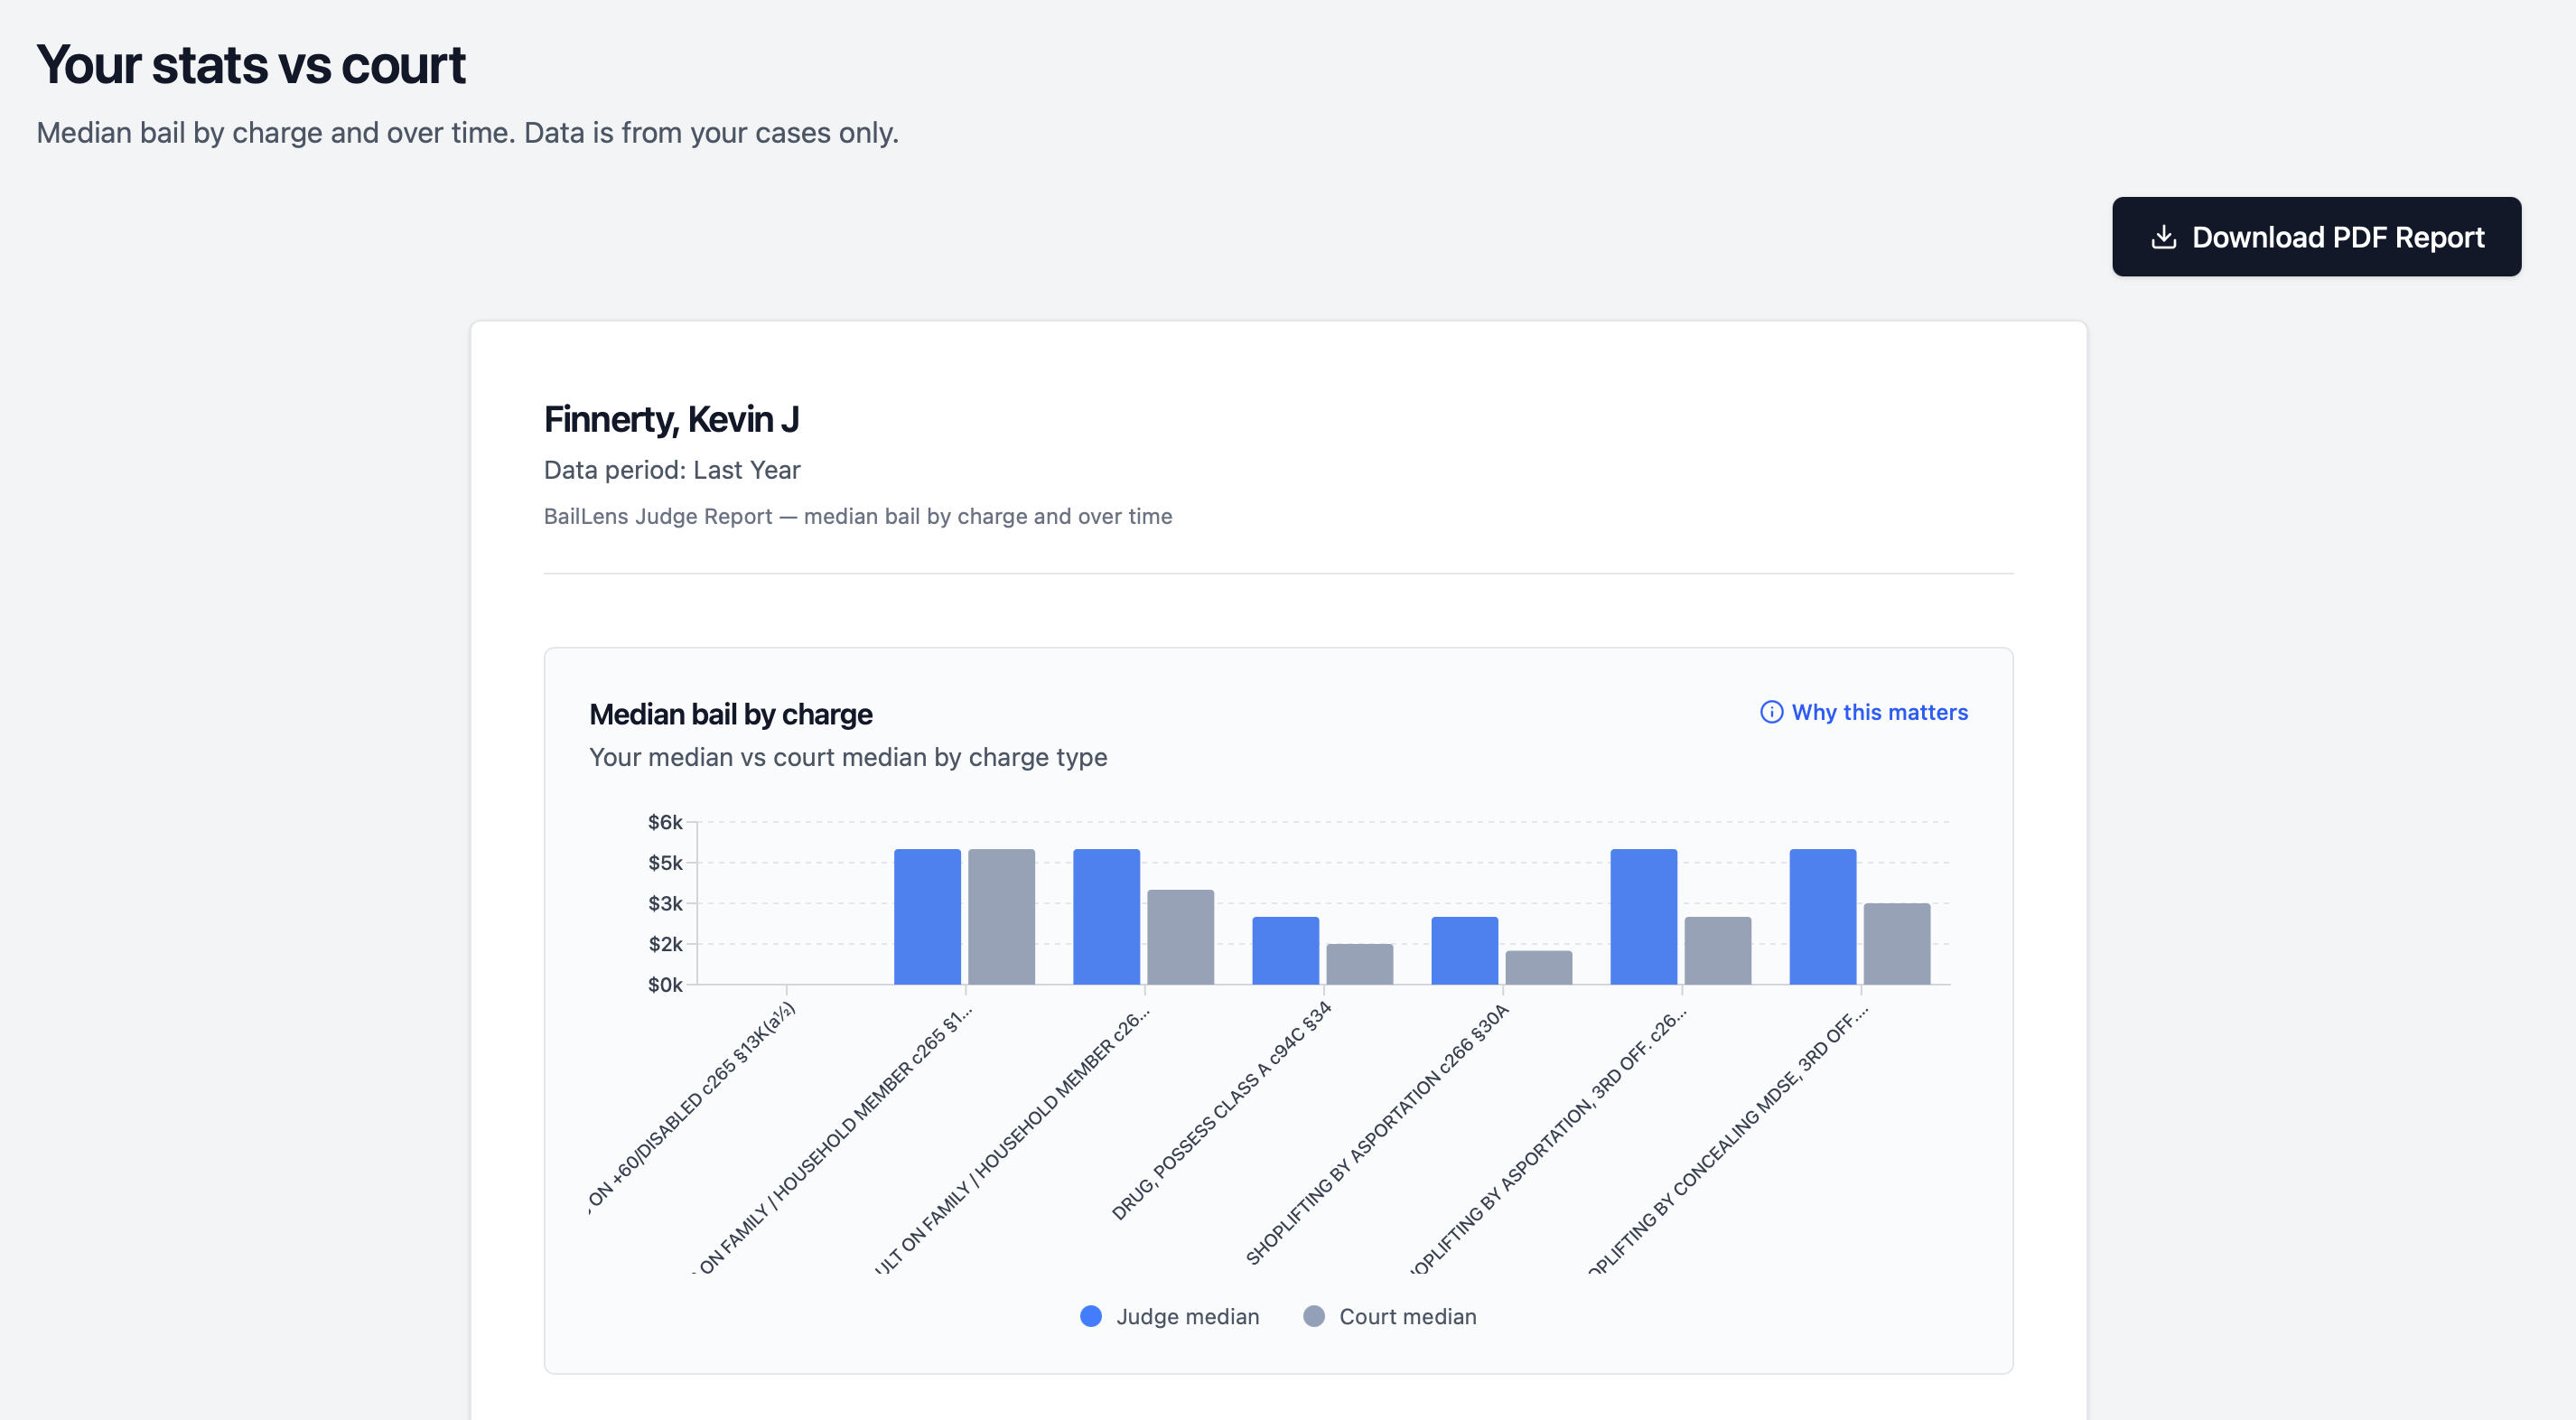Click judge bar for SHOPLIFTING BY CONCEALING MDSE
Image resolution: width=2576 pixels, height=1420 pixels.
tap(1822, 917)
